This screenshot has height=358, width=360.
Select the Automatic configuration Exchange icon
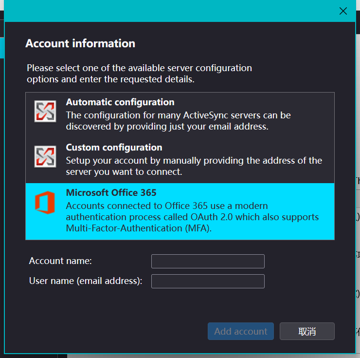coord(45,111)
